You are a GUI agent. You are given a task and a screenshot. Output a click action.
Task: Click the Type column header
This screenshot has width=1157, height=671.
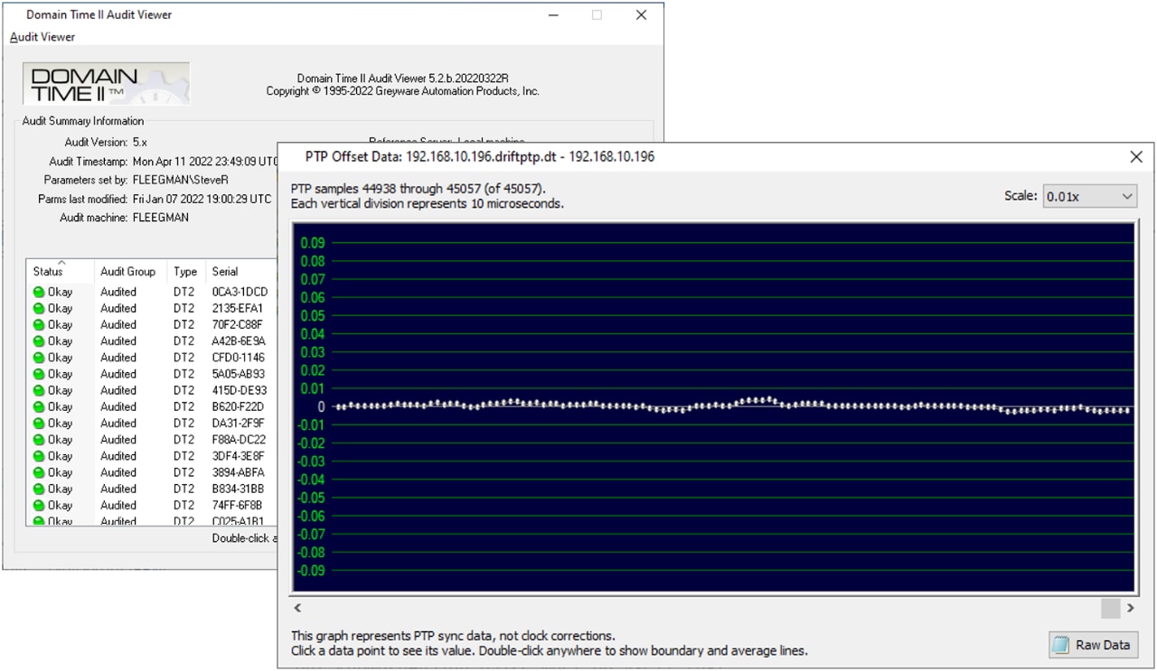(x=185, y=272)
